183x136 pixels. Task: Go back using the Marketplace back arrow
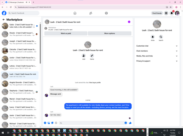click(4, 19)
